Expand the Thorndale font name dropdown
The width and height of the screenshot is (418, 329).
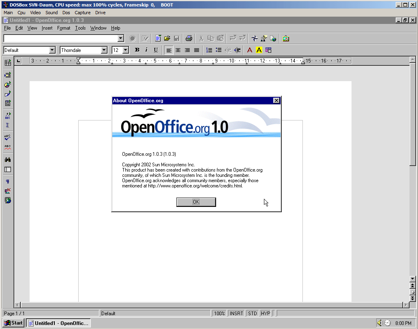pyautogui.click(x=104, y=50)
